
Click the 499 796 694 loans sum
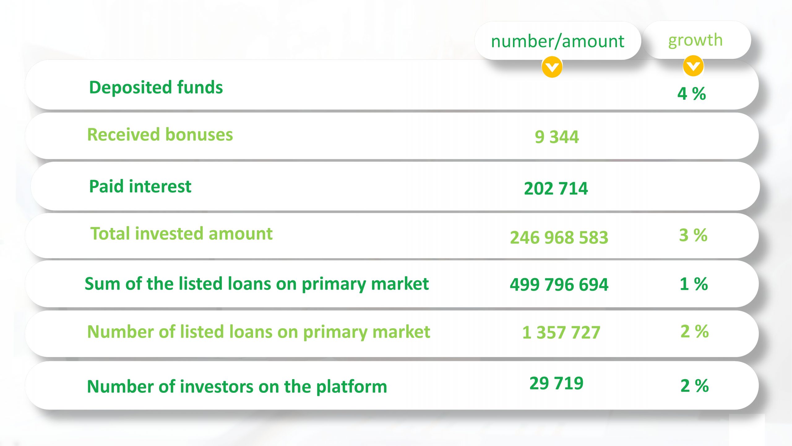[x=559, y=285]
